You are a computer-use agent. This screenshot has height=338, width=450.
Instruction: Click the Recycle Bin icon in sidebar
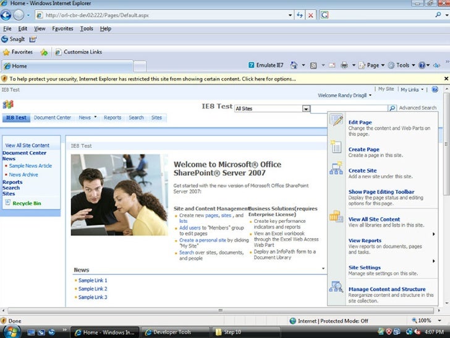coord(7,202)
